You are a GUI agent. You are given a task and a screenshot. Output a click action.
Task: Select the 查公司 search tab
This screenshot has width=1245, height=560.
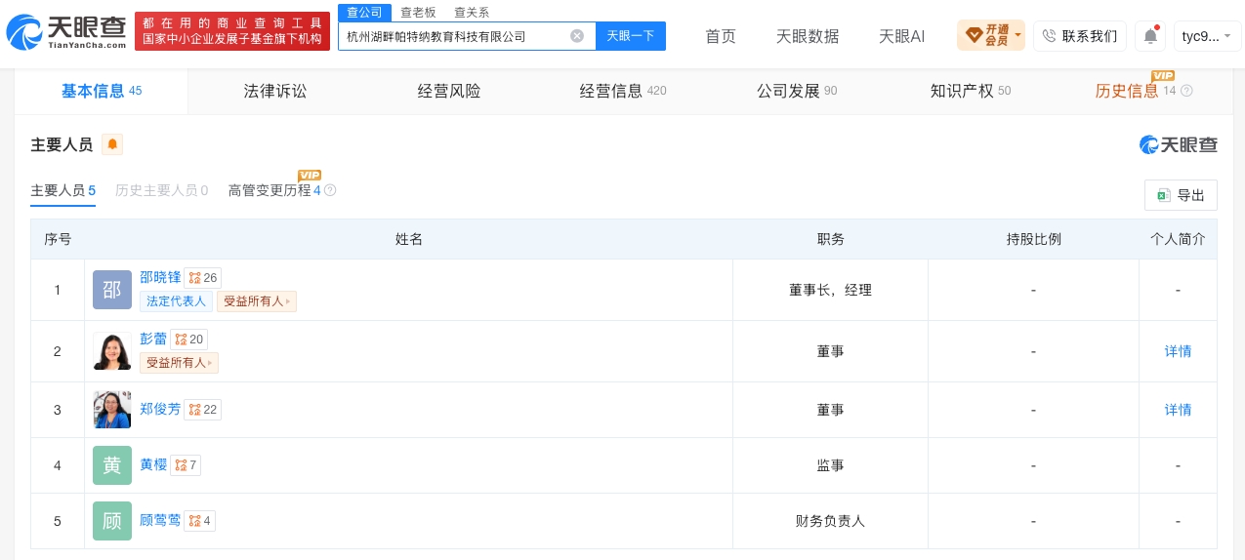point(365,13)
